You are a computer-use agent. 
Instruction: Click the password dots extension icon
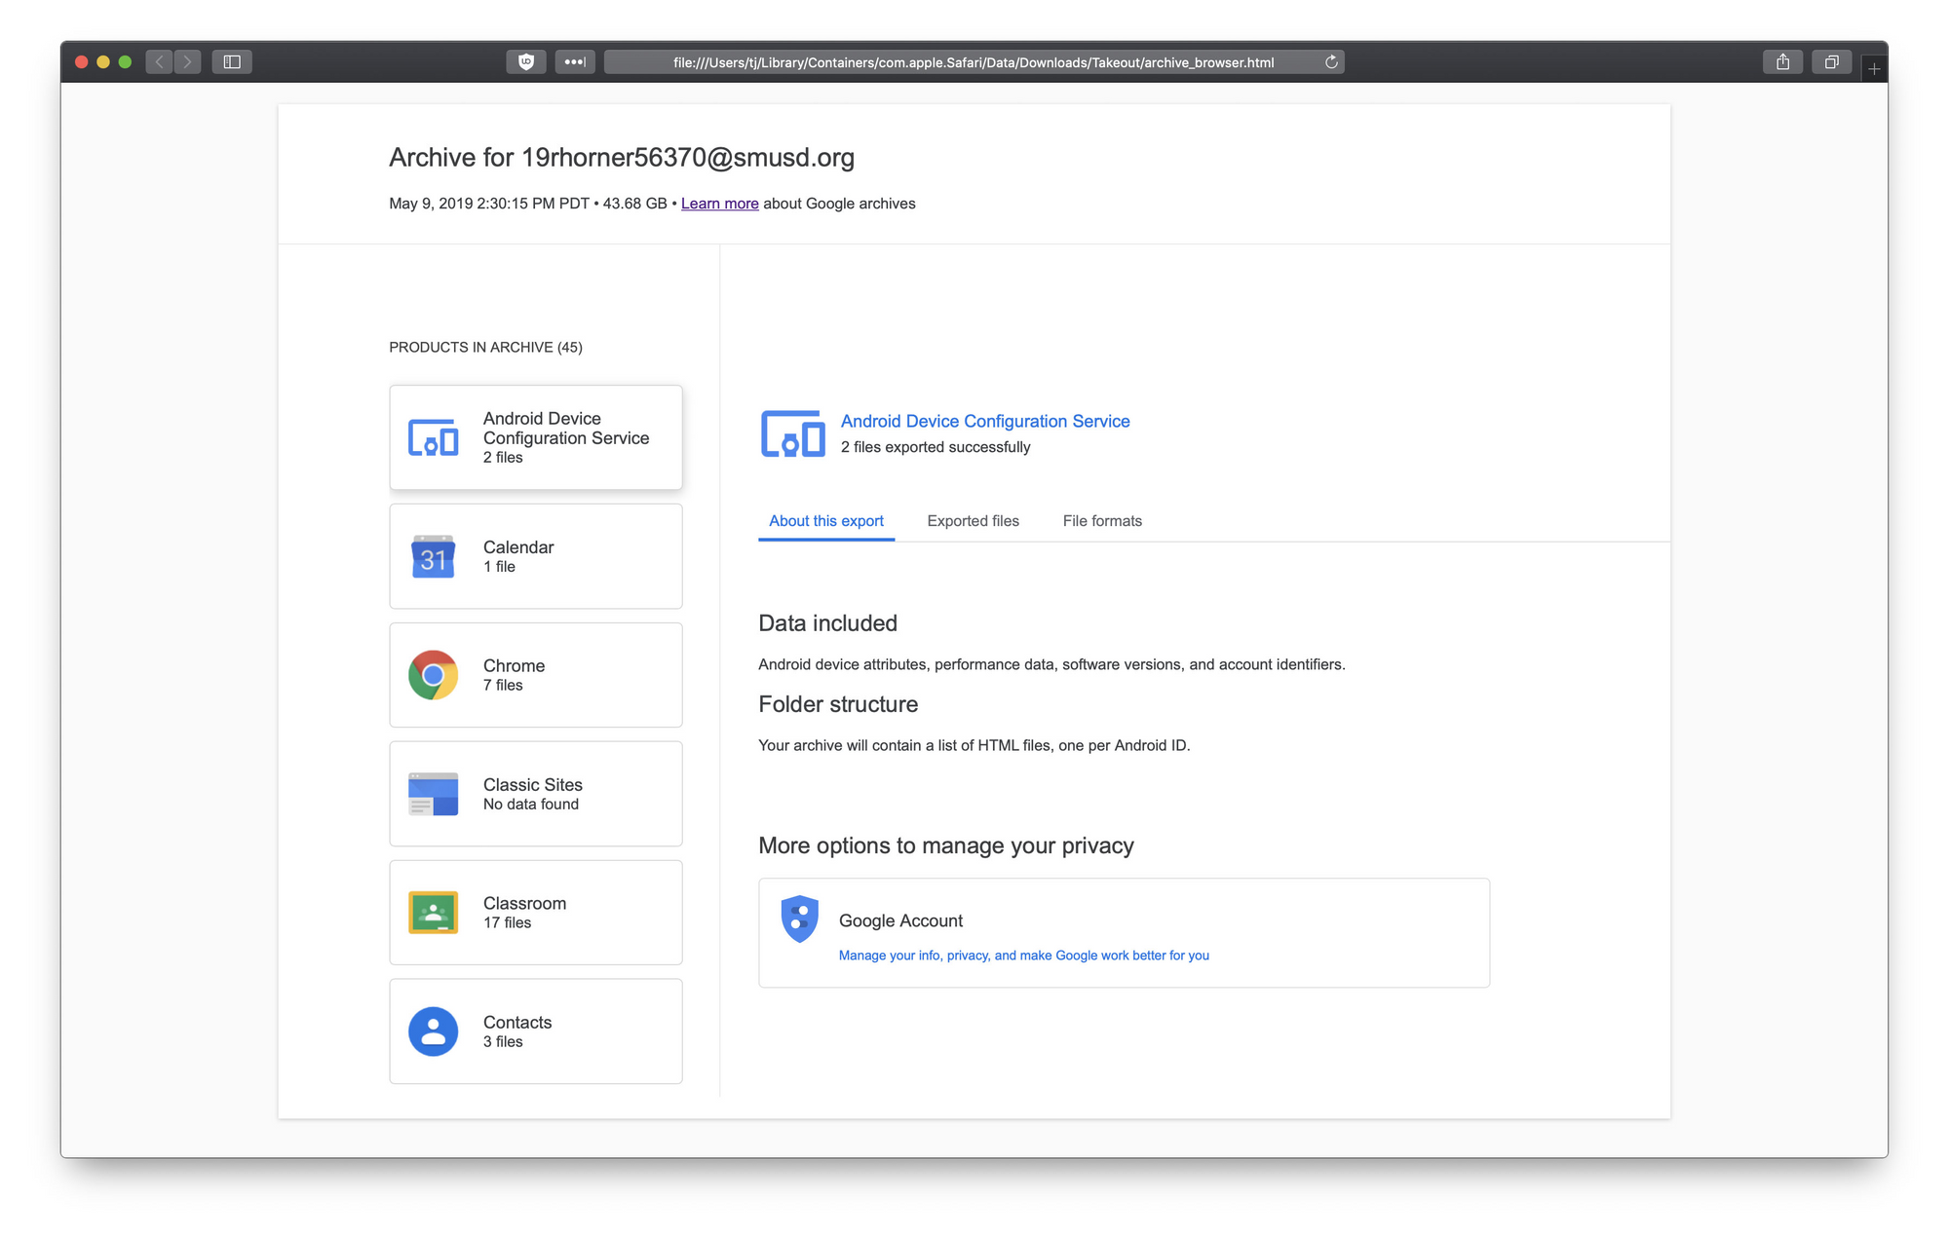575,62
